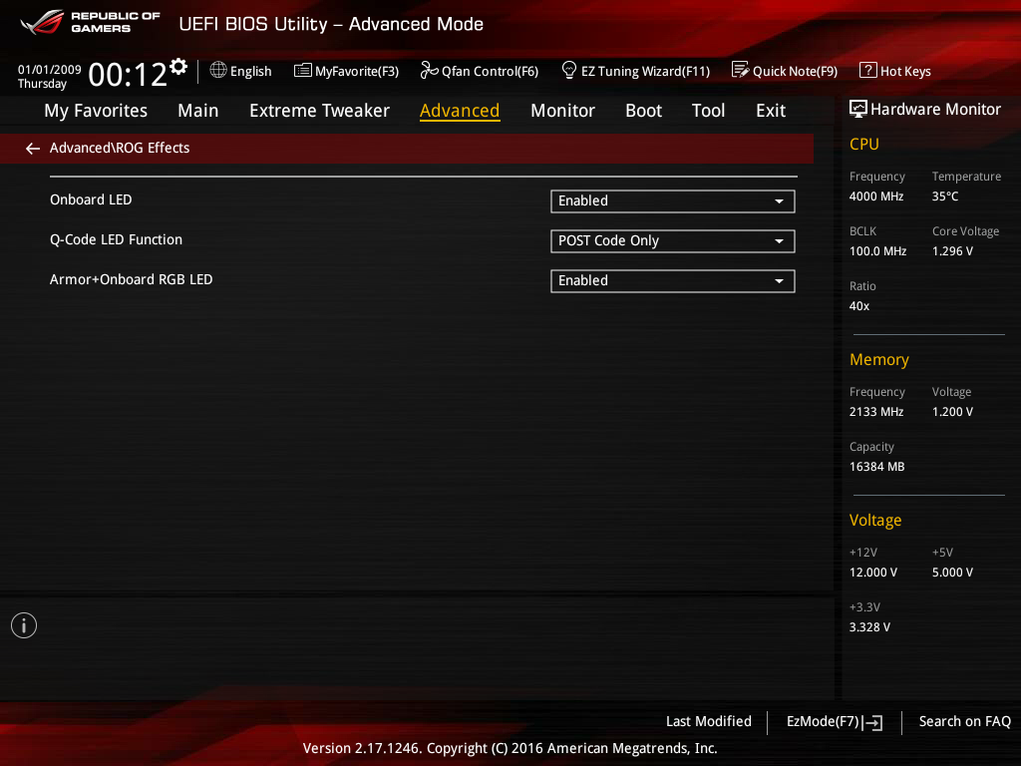
Task: Click the Thursday day text
Action: (x=42, y=84)
